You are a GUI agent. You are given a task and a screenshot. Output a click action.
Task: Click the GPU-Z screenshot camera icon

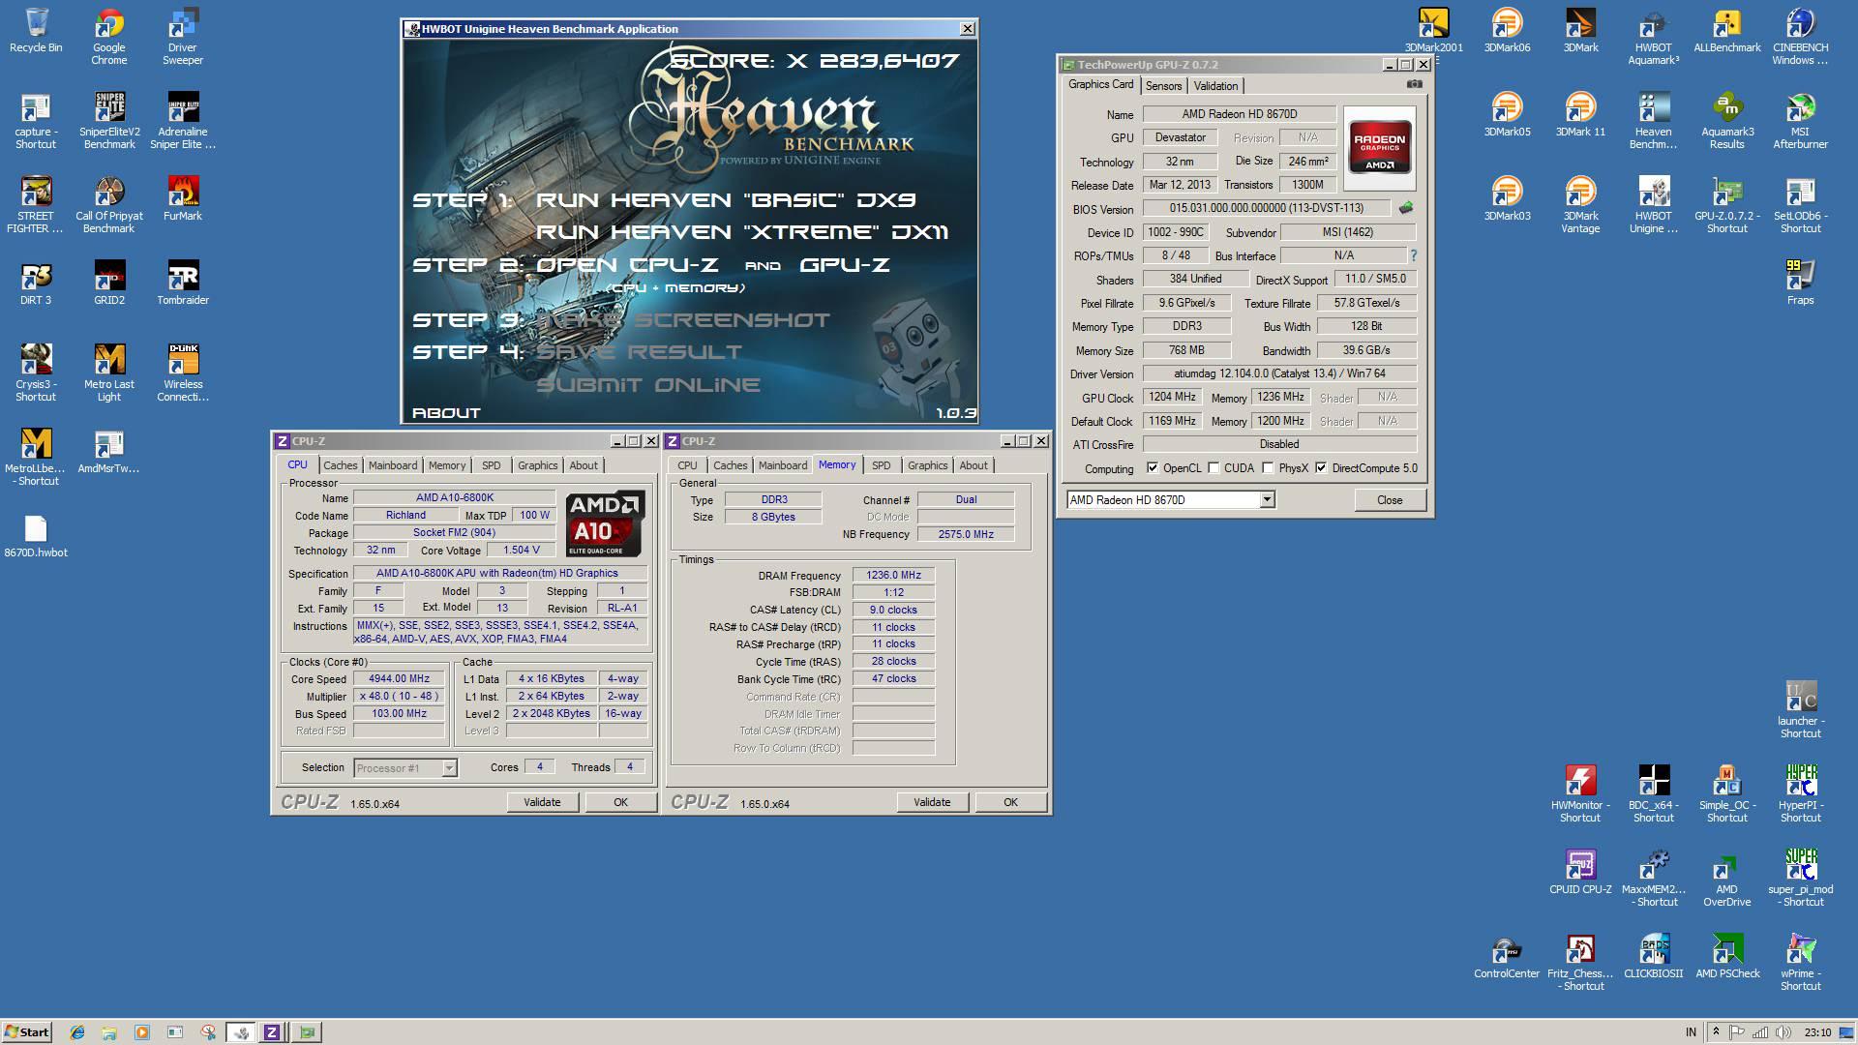click(1415, 84)
